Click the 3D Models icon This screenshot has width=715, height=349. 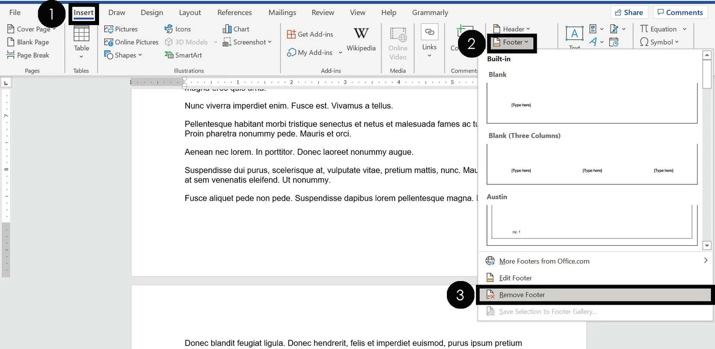coord(169,42)
